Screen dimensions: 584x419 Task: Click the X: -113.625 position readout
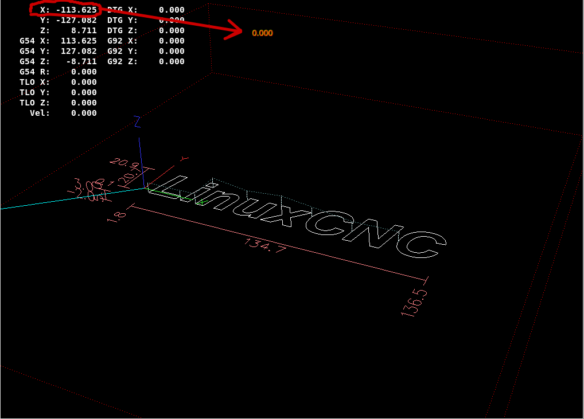click(68, 10)
